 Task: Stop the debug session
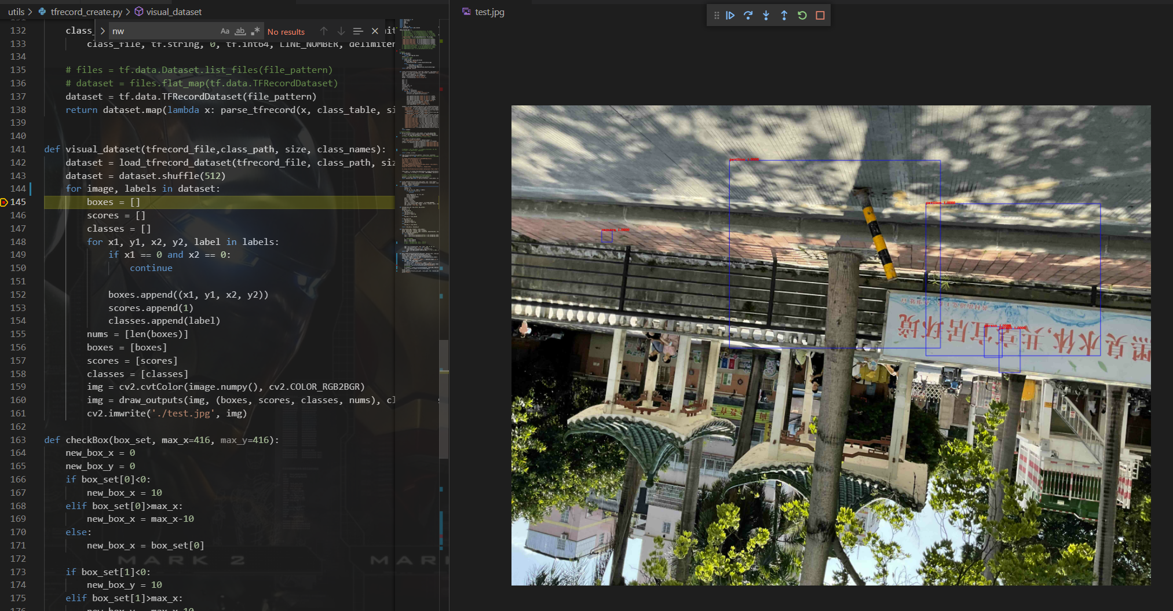tap(820, 16)
